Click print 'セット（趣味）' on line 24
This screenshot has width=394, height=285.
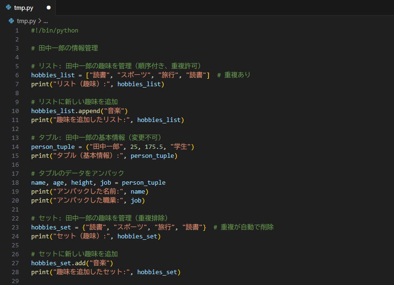96,236
